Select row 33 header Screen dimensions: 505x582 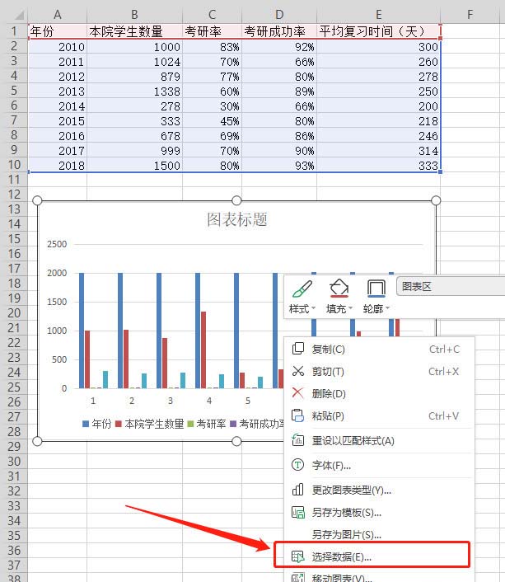[x=14, y=506]
